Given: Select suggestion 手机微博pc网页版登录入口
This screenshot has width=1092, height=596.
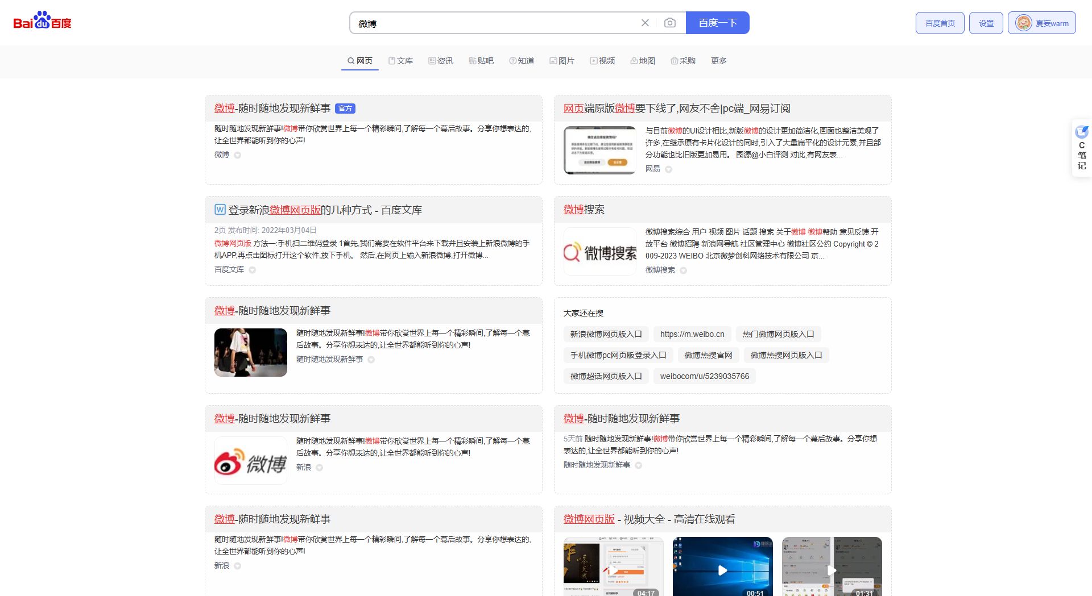Looking at the screenshot, I should point(618,355).
